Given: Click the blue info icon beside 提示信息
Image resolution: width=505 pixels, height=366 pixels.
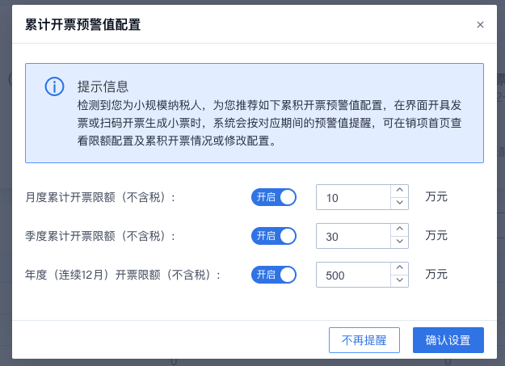Looking at the screenshot, I should pyautogui.click(x=54, y=86).
